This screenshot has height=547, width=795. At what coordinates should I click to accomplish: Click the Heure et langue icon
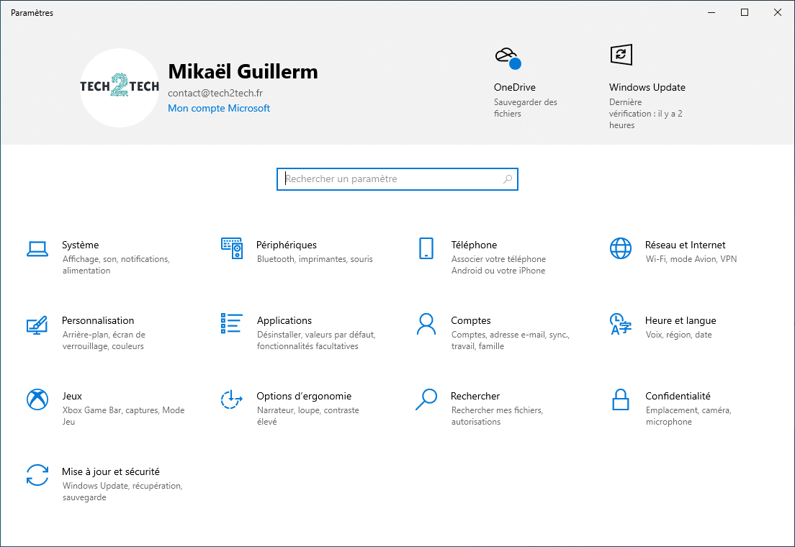pos(621,324)
